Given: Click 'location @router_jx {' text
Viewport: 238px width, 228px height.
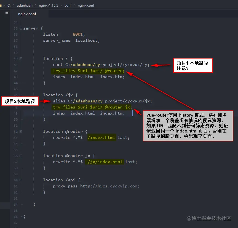Looking at the screenshot, I should 69,156.
